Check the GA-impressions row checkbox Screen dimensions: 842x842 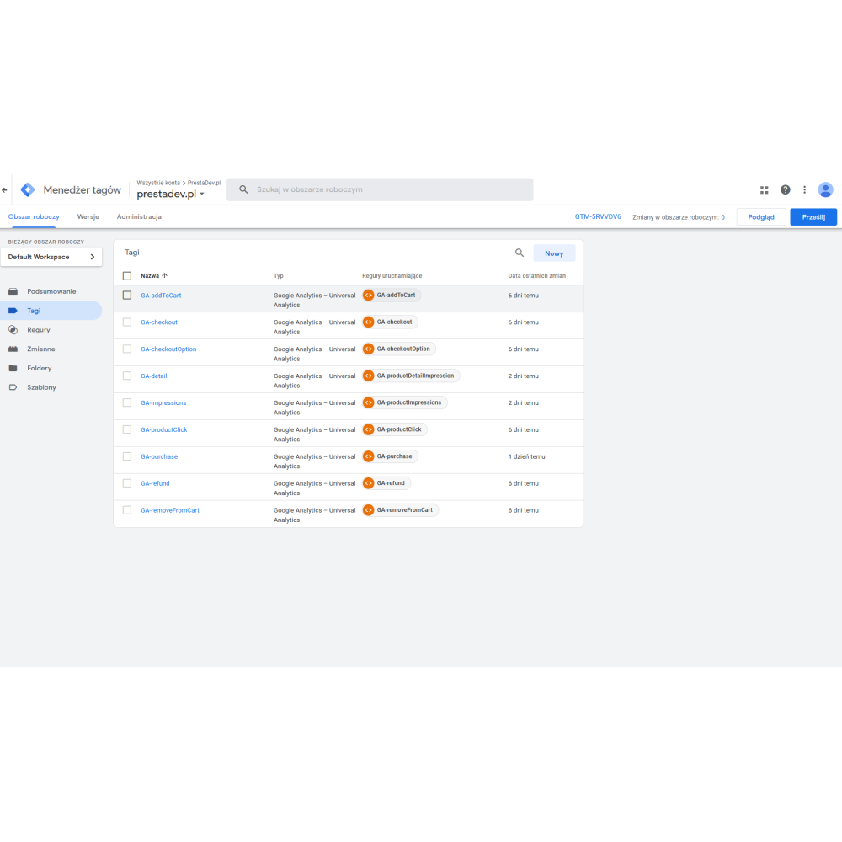pyautogui.click(x=127, y=402)
